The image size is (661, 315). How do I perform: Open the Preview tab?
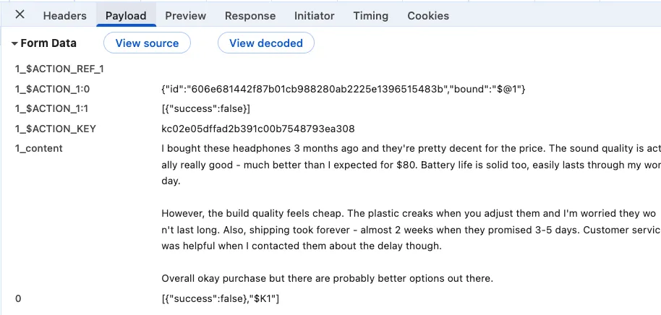pos(185,15)
